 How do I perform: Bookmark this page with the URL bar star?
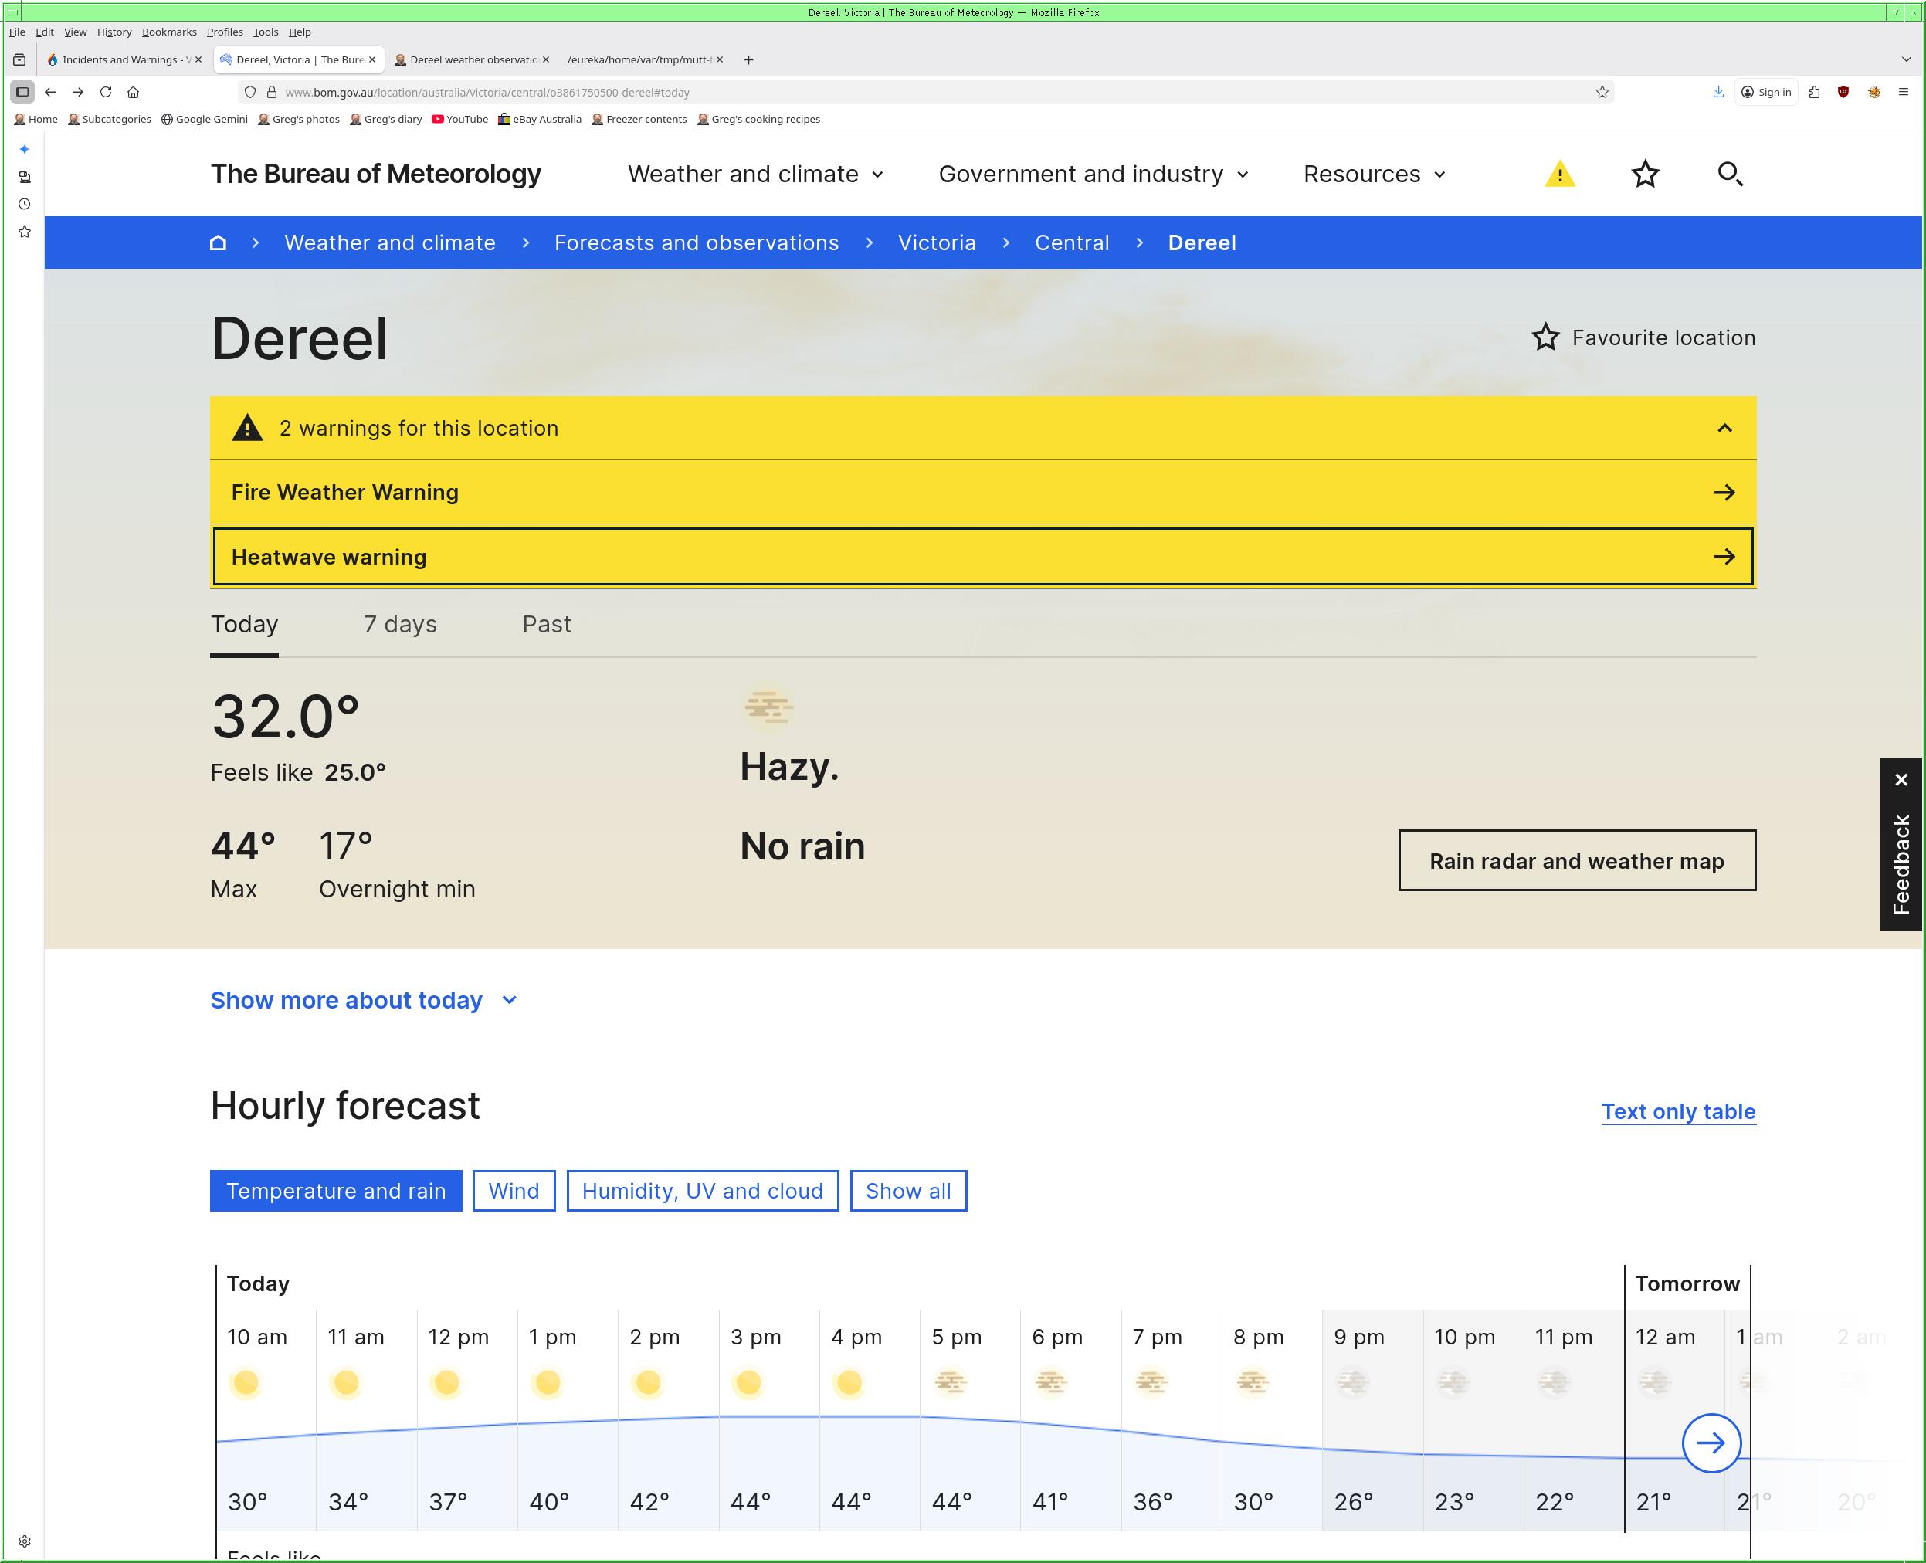coord(1602,92)
